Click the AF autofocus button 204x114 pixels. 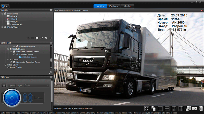[39, 98]
